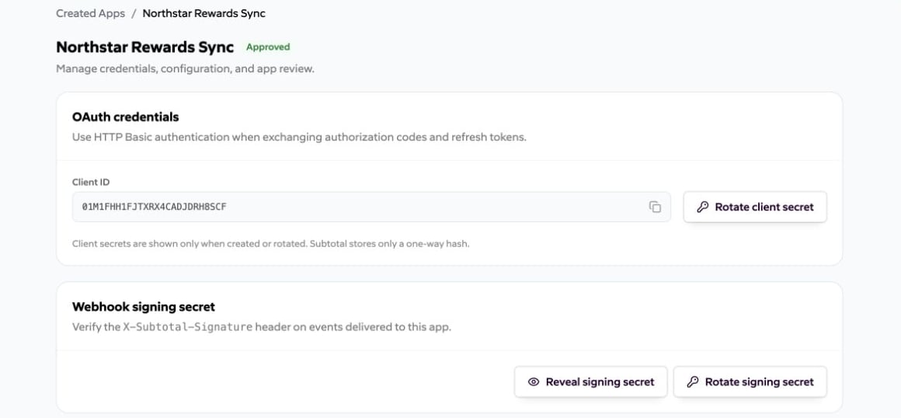Click the one-way hash note text
Screen dimensions: 901x418
(x=270, y=244)
